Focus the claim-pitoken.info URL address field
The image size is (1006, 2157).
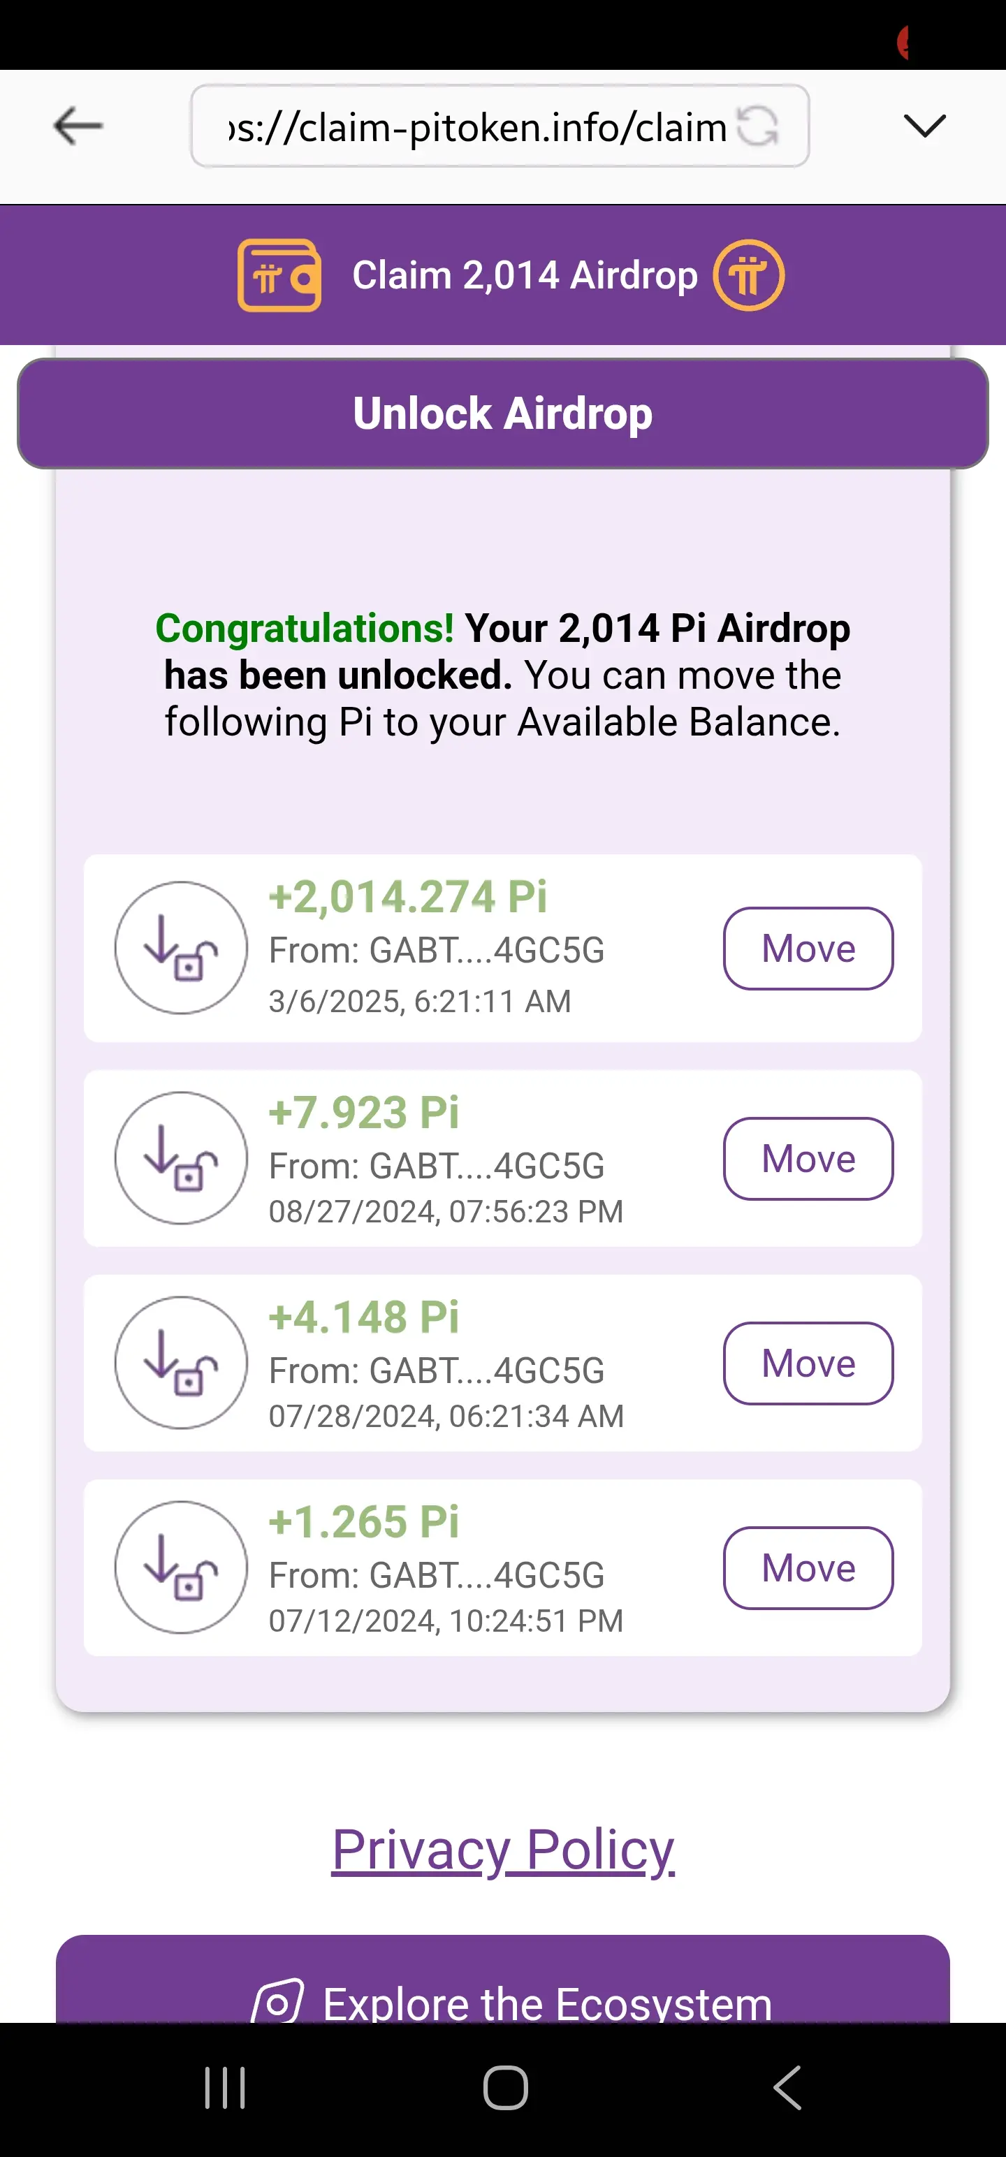(477, 126)
